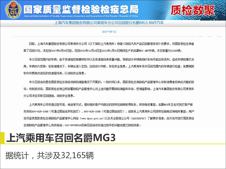Screen dimensions: 226x169
Task: Click the paragraph starting 上汽乘用车公司将通过挂号信
Action: tap(109, 115)
